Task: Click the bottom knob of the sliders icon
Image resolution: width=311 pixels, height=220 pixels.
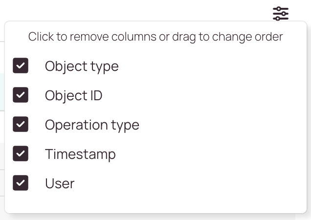Action: [x=278, y=19]
